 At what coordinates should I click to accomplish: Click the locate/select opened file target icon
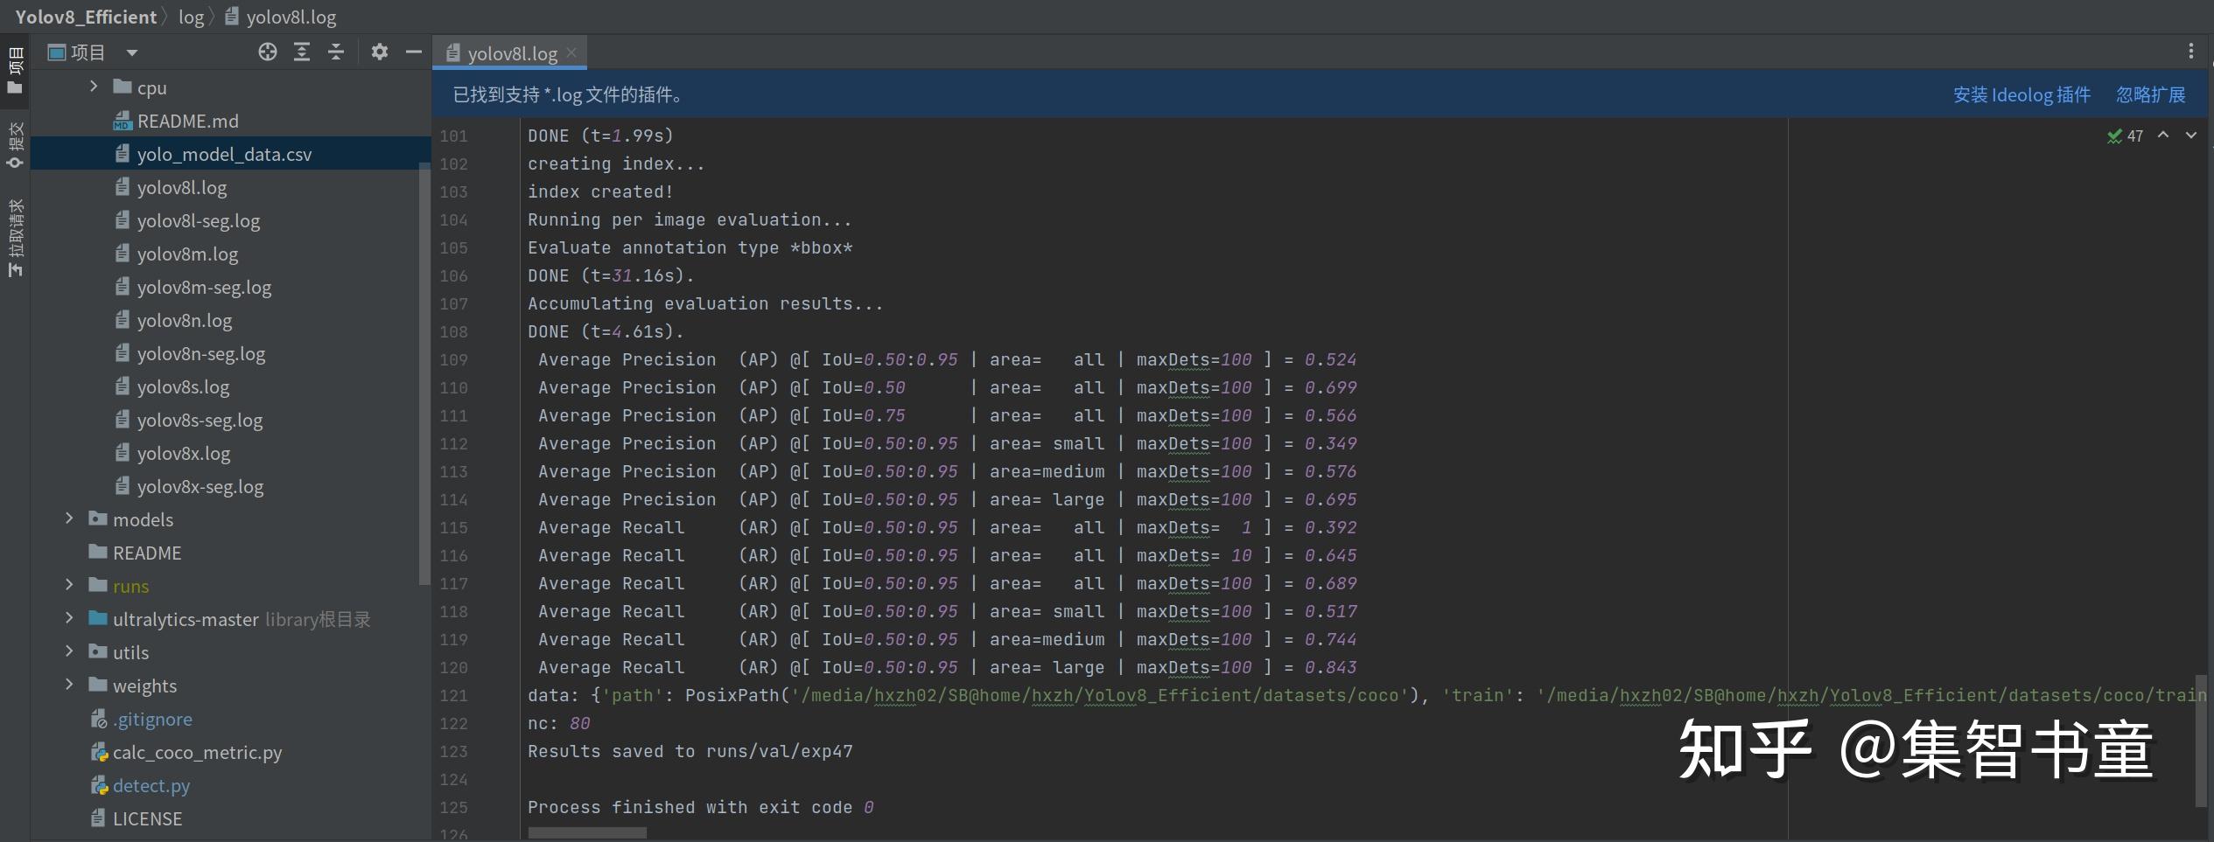[x=268, y=52]
